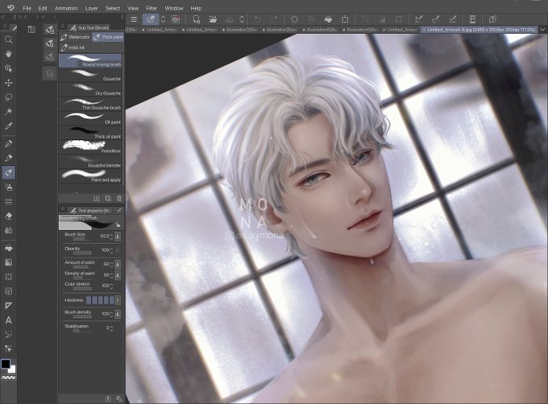Image resolution: width=548 pixels, height=404 pixels.
Task: Select the transparent color swatch
Action: 8,377
